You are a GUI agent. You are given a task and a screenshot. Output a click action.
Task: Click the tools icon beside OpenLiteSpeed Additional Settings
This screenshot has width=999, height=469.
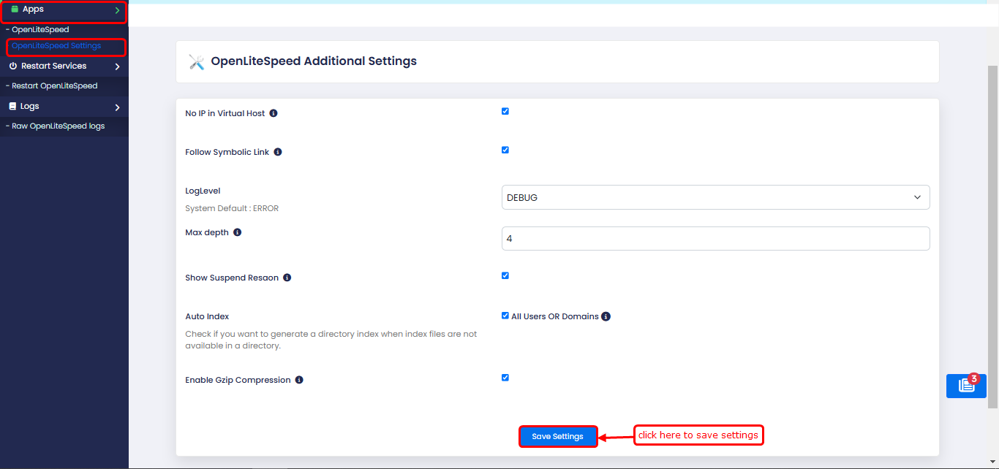(x=195, y=61)
